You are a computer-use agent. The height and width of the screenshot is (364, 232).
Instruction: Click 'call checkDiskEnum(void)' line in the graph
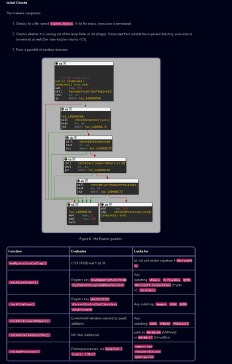point(88,142)
